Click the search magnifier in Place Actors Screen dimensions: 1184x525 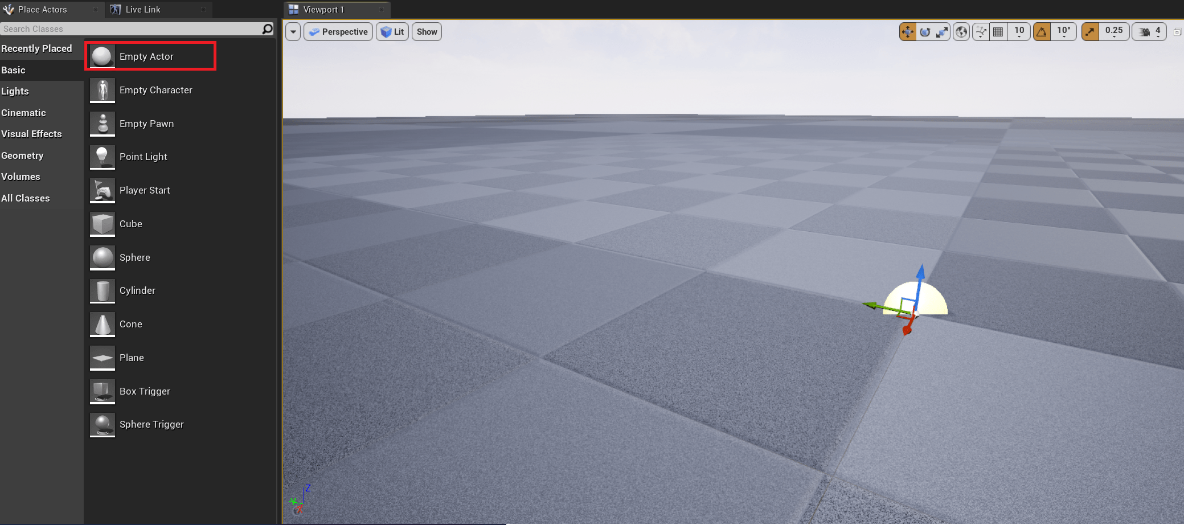pos(267,28)
